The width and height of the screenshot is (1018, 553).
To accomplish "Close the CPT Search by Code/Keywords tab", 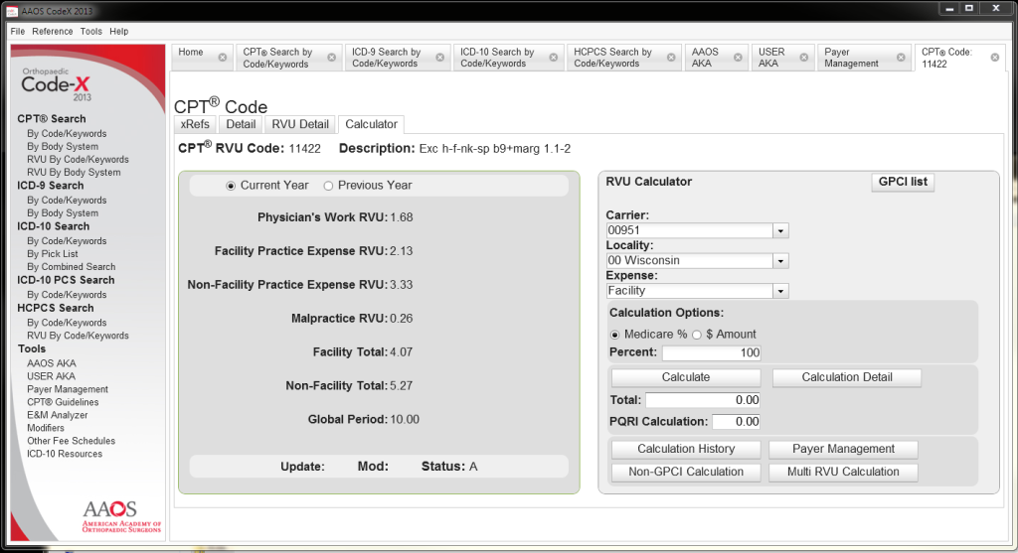I will [332, 58].
